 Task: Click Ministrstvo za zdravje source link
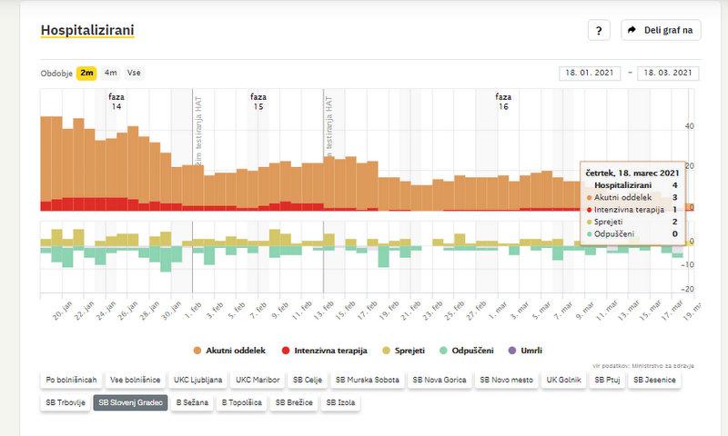coord(663,365)
